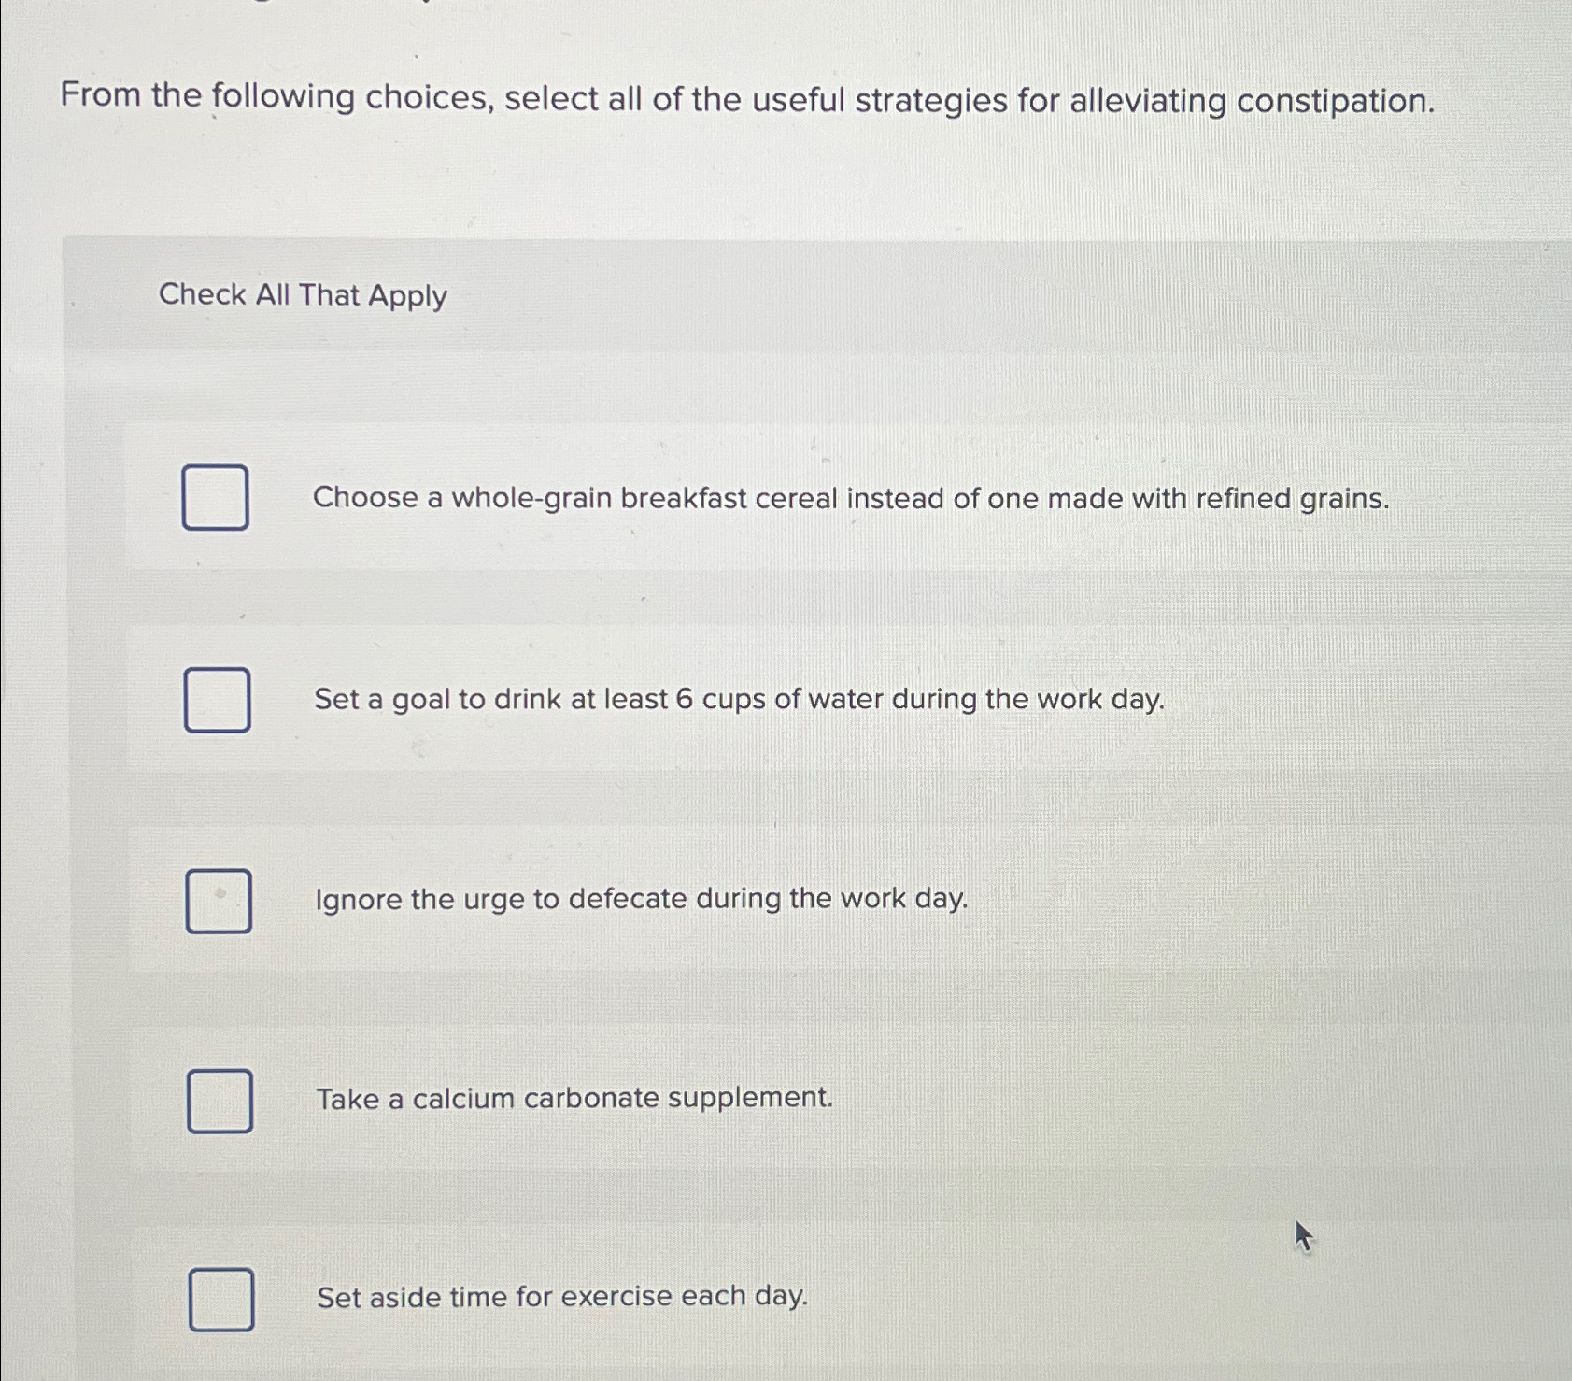1572x1381 pixels.
Task: Click the defecation urge answer text
Action: [x=640, y=898]
